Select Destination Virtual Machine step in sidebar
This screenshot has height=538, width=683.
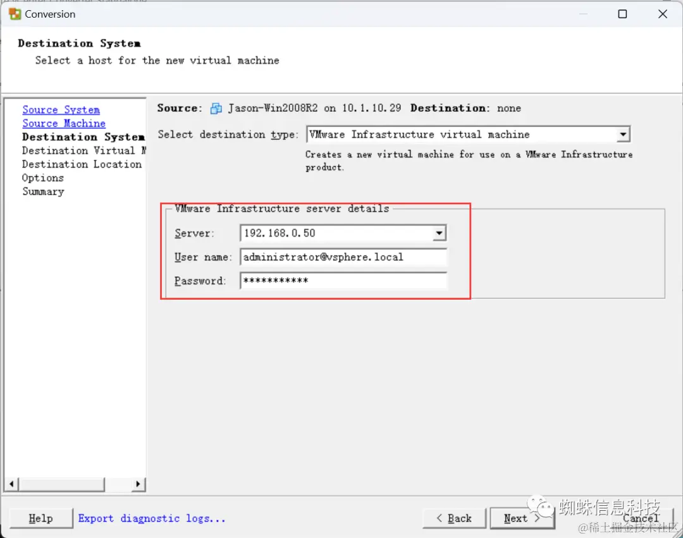point(83,150)
